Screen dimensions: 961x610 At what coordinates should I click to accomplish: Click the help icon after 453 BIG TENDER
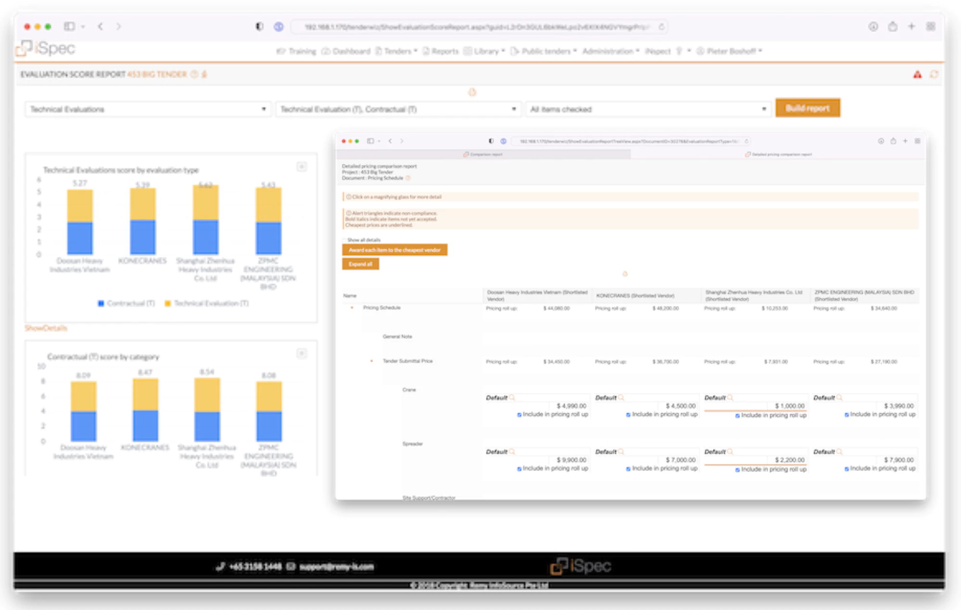[x=194, y=74]
